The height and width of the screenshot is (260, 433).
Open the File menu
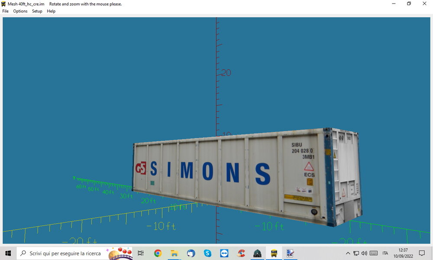[5, 11]
